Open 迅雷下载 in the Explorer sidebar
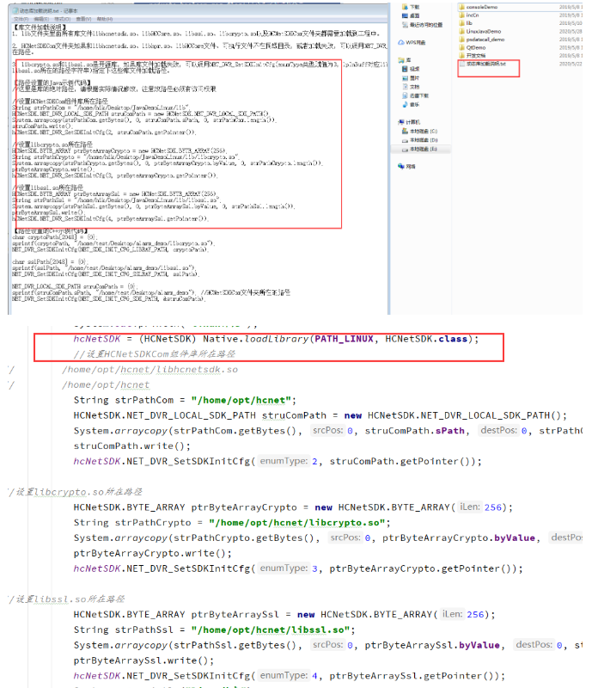604x688 pixels. (x=415, y=95)
